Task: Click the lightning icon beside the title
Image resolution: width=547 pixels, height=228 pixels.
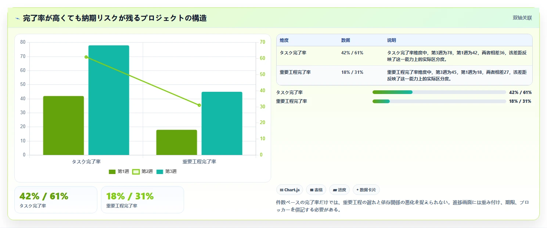Action: pos(17,18)
